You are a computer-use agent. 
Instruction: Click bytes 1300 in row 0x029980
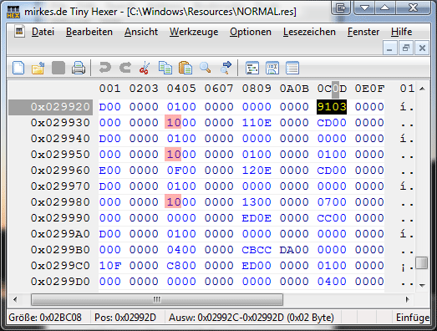(257, 202)
